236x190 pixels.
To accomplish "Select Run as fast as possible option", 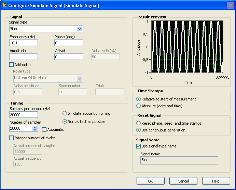I will [x=65, y=122].
